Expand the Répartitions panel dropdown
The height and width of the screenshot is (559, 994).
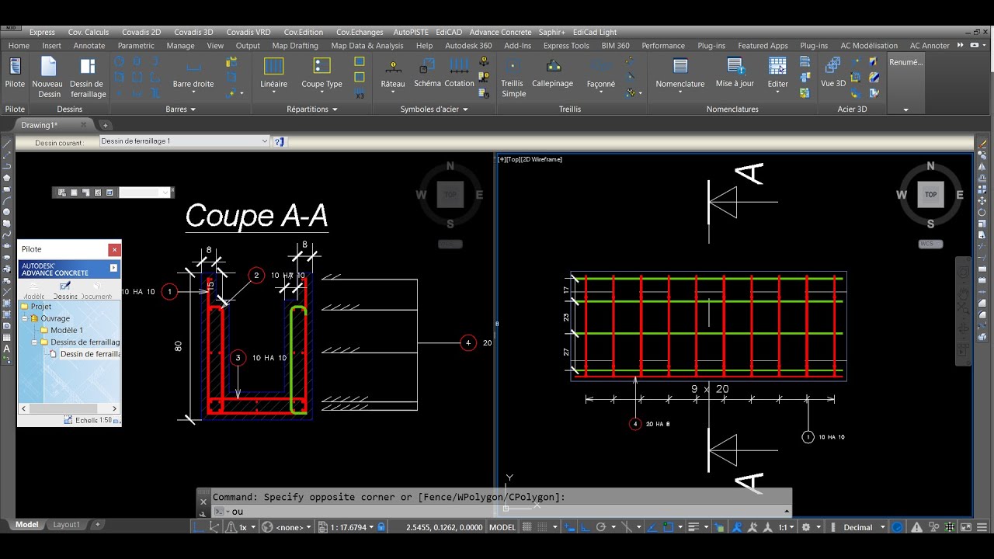[x=312, y=109]
